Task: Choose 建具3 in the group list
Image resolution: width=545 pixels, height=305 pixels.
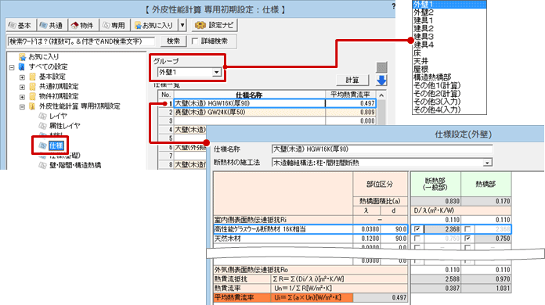Action: tap(424, 37)
